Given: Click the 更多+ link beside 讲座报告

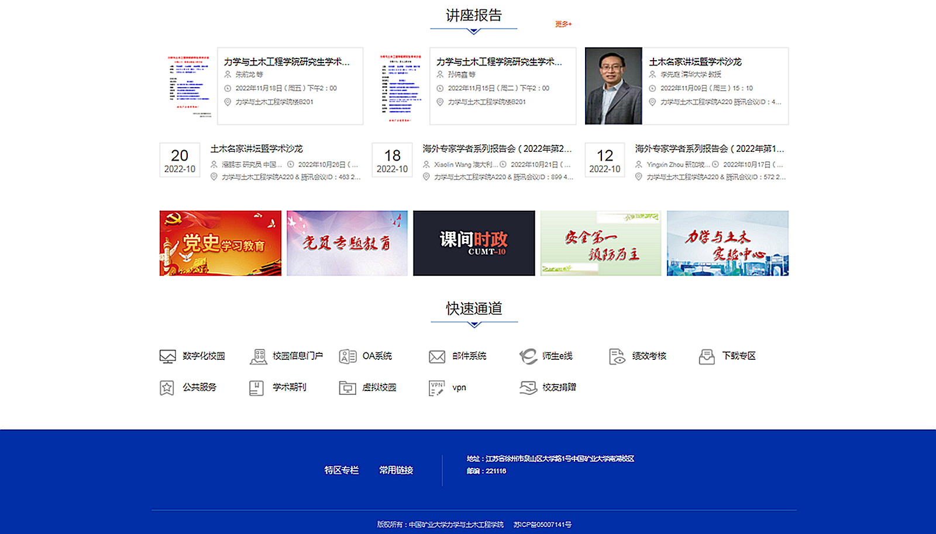Looking at the screenshot, I should coord(563,24).
